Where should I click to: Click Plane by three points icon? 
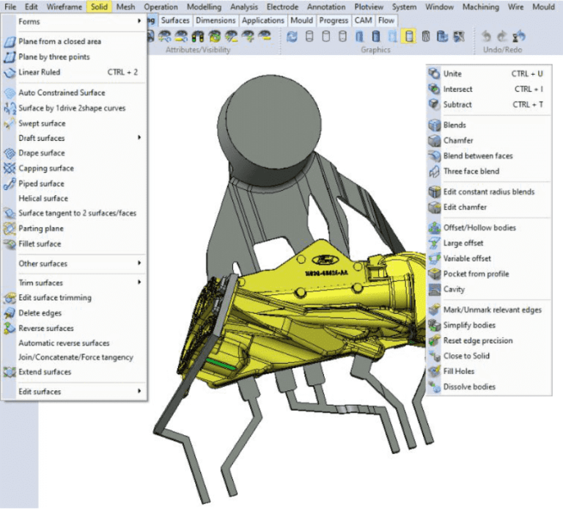[x=10, y=57]
